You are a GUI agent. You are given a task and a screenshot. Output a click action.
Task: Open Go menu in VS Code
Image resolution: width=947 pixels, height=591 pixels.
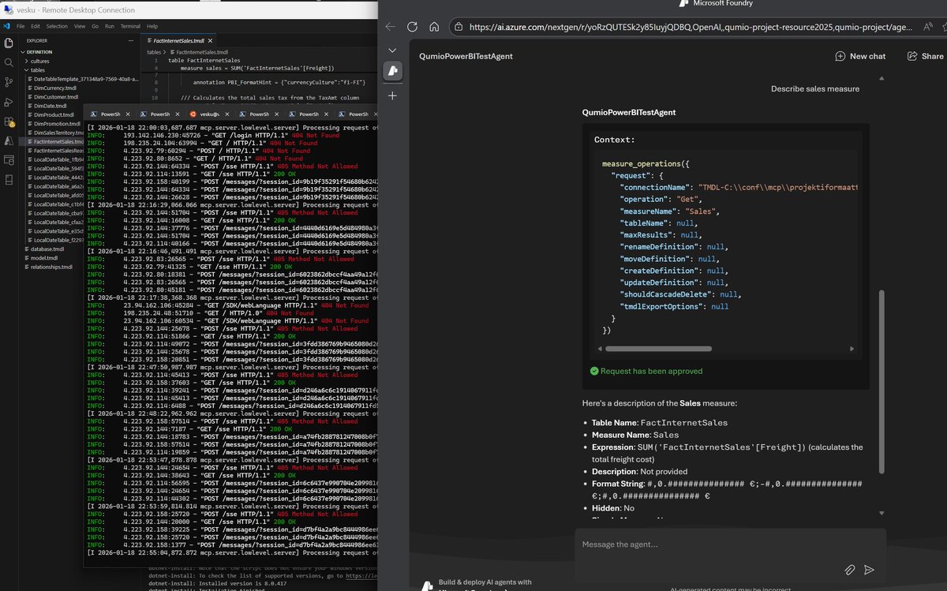(95, 26)
